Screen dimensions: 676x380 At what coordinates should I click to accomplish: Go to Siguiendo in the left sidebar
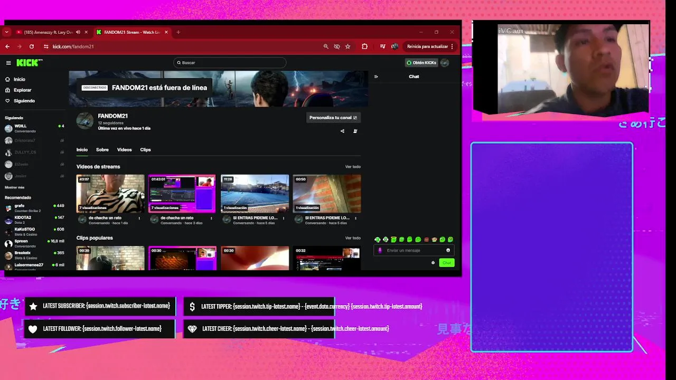point(24,101)
